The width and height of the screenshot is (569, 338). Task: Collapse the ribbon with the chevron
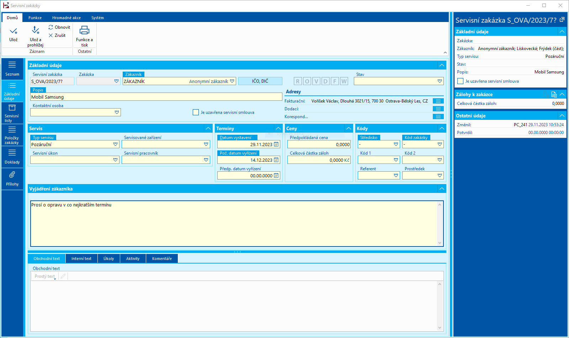pos(445,52)
